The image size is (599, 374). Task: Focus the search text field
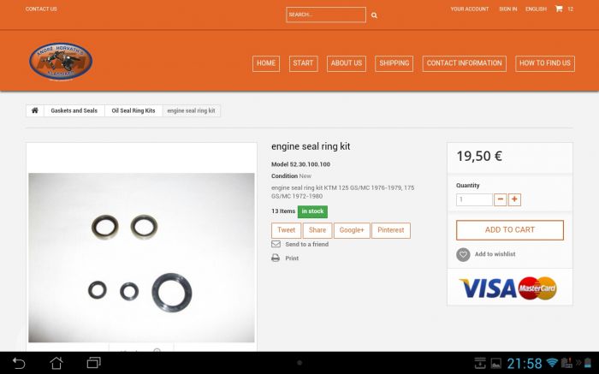click(325, 15)
